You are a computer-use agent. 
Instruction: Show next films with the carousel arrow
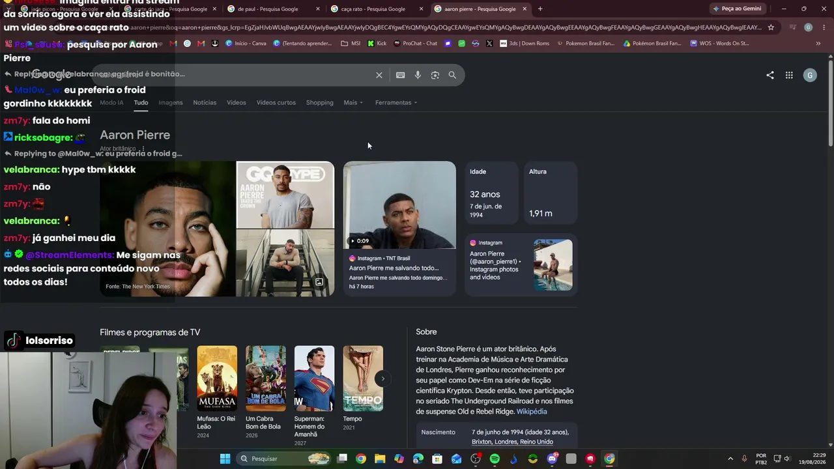tap(383, 378)
